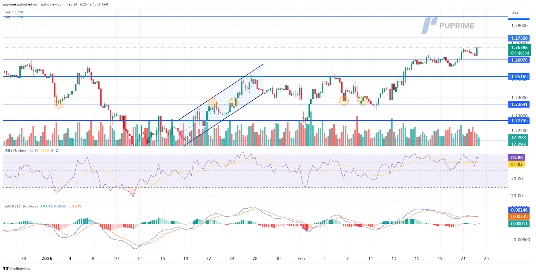Click the yellow RSI average label 61.82
The height and width of the screenshot is (274, 536).
[x=517, y=164]
